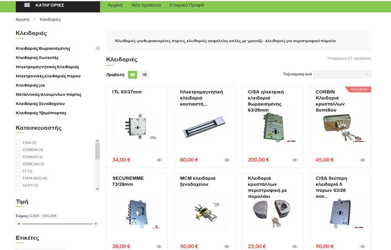The image size is (391, 250).
Task: Tick the FF (1) checkbox
Action: (18, 171)
